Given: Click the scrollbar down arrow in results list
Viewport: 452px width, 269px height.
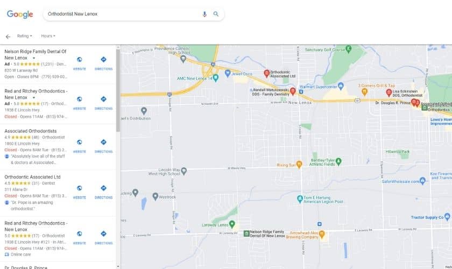Looking at the screenshot, I should (118, 266).
